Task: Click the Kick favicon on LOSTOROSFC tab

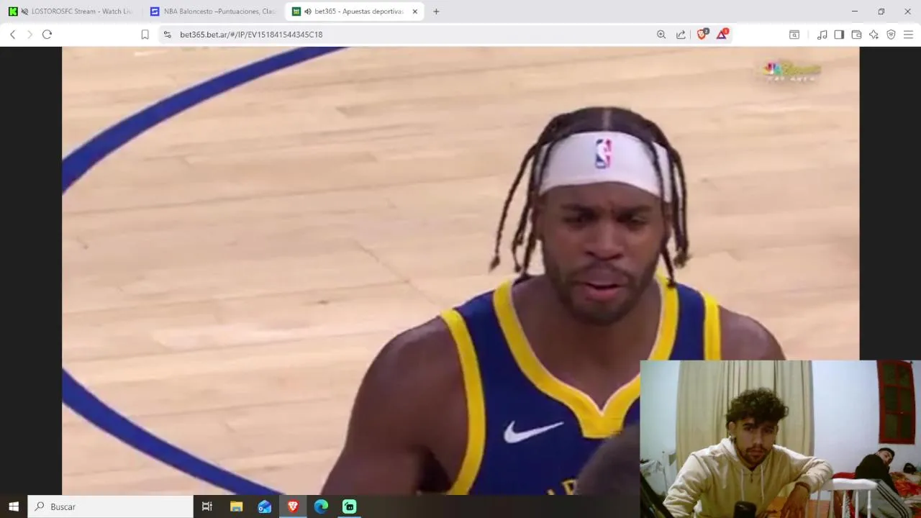Action: [x=13, y=12]
